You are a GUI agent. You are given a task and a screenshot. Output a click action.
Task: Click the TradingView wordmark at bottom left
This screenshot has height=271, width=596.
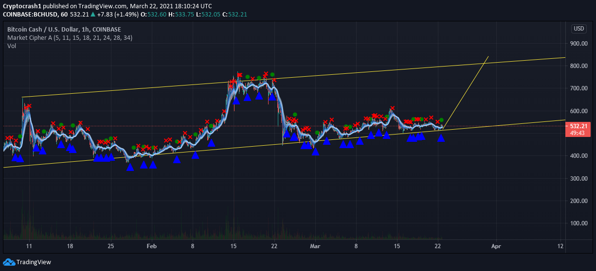[x=34, y=262]
